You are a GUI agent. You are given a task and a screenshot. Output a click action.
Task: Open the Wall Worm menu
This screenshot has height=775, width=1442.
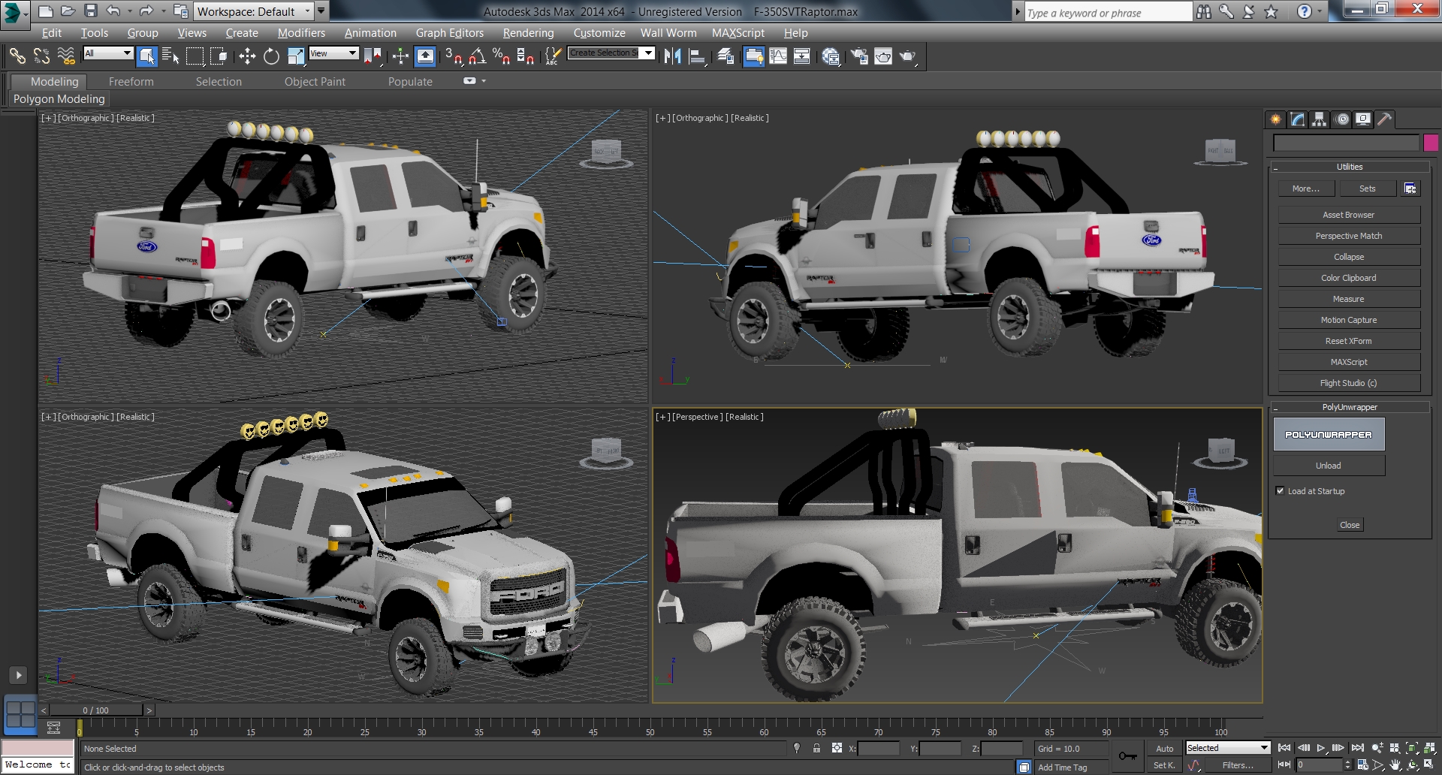tap(668, 33)
